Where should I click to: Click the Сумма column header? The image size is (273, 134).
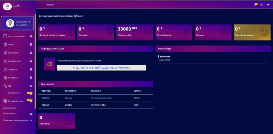point(137,91)
